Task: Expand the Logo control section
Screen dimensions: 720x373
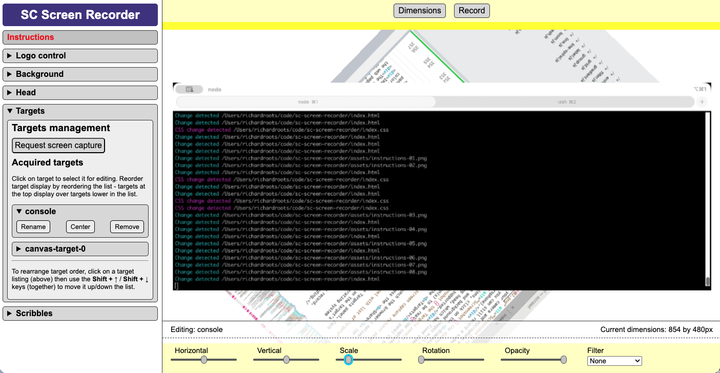Action: [80, 55]
